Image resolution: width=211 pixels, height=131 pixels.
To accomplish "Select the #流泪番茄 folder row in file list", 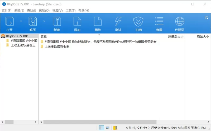I will (99, 42).
